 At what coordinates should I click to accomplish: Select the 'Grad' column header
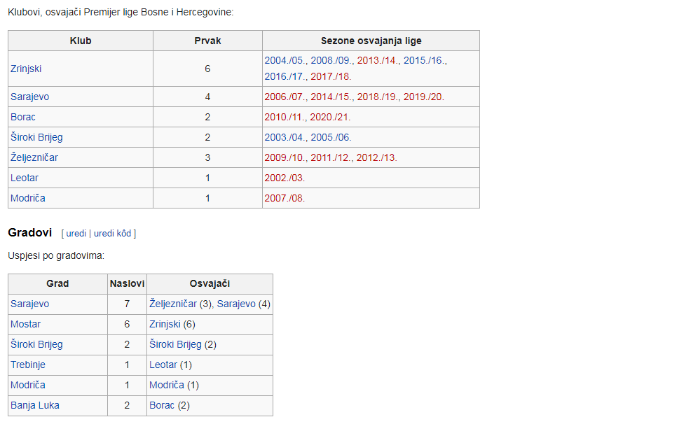click(x=57, y=283)
